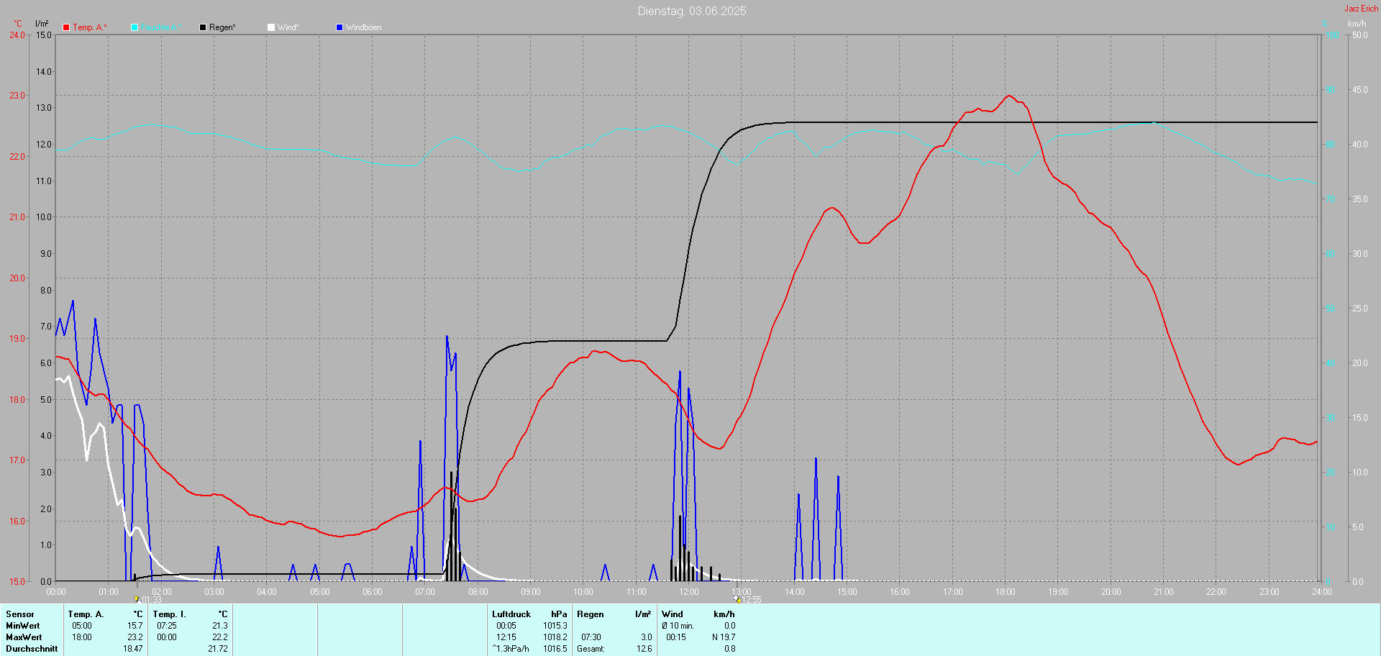This screenshot has width=1381, height=656.
Task: Click the 18.47 average temperature value
Action: (x=133, y=649)
